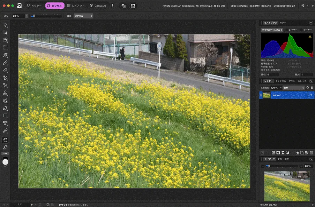Enable the マーキー checkbox in histogram
Viewport: 315px width, 207px height.
pos(301,30)
